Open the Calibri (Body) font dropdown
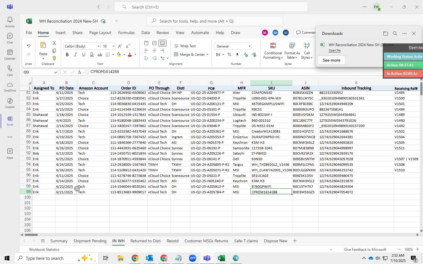This screenshot has width=423, height=264. 98,46
